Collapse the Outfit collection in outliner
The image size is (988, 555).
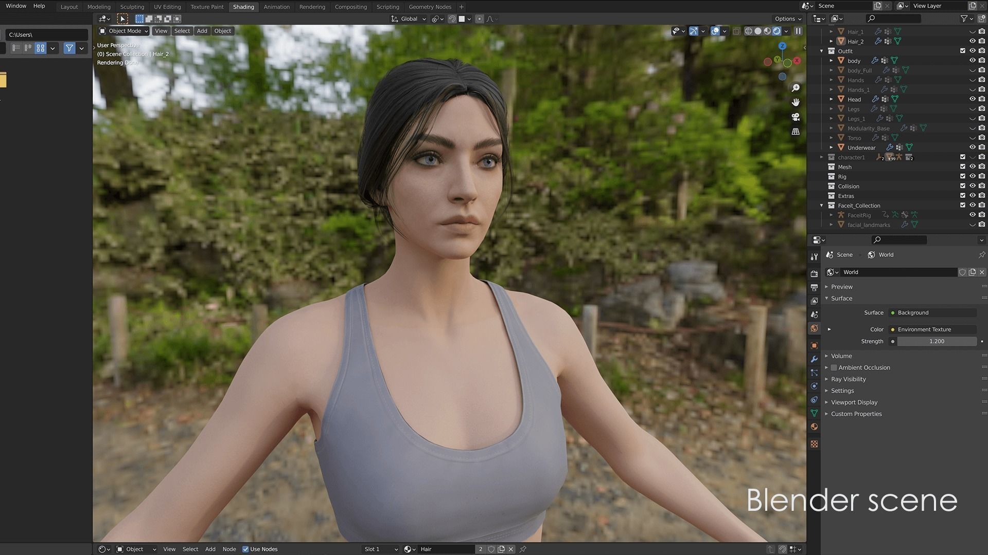tap(822, 51)
